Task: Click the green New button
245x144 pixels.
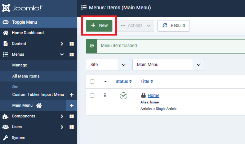Action: 99,25
